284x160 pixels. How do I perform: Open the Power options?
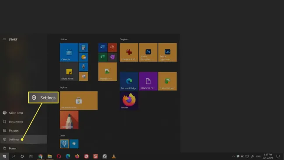pos(24,148)
